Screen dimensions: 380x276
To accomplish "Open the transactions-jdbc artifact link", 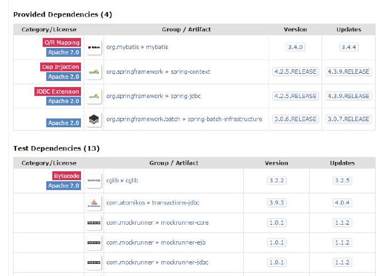I will pyautogui.click(x=176, y=203).
